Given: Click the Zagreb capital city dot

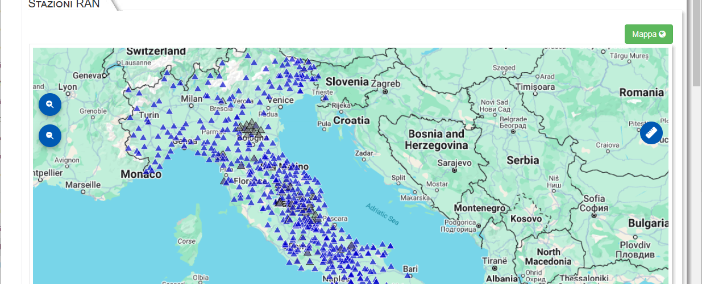Looking at the screenshot, I should pyautogui.click(x=385, y=91).
